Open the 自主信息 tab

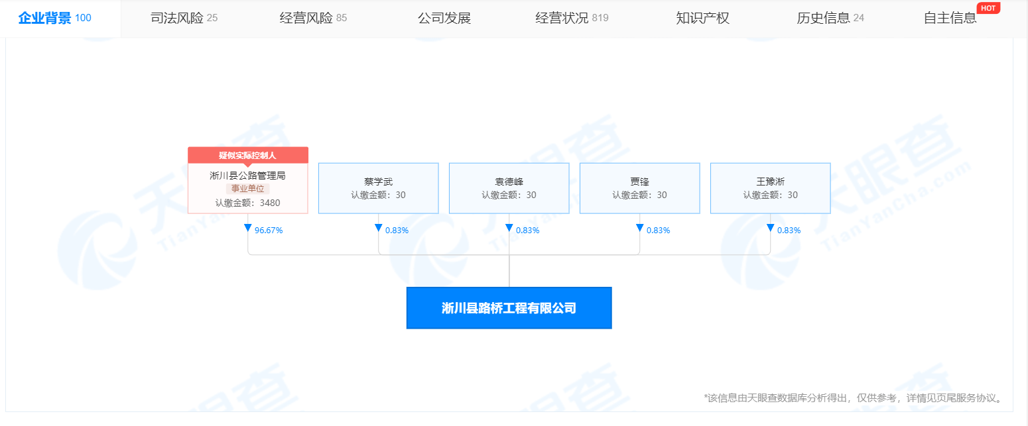[950, 18]
